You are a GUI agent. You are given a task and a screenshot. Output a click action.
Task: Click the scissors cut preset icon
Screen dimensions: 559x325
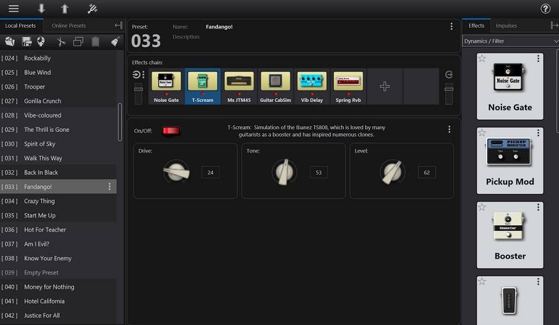[x=61, y=42]
